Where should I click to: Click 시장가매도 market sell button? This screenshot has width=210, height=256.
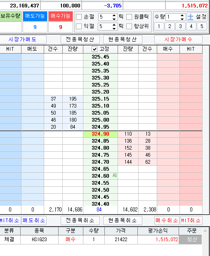(x=22, y=40)
